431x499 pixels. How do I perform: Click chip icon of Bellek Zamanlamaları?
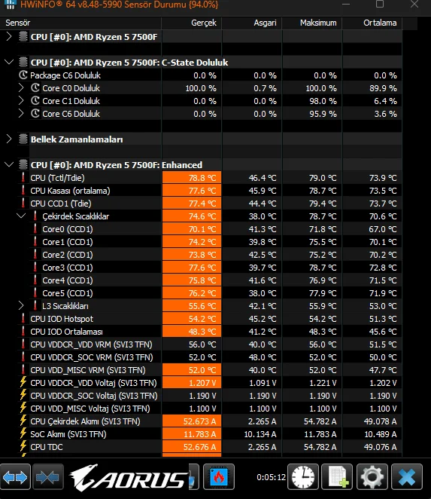point(23,139)
